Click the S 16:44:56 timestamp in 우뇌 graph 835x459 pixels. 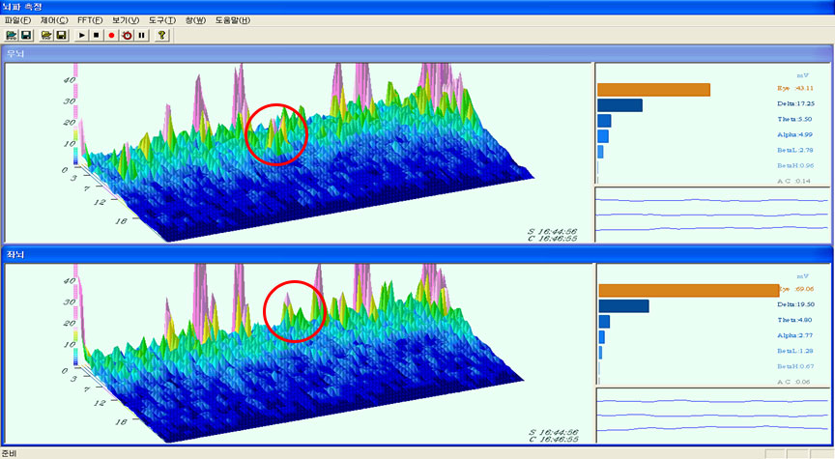coord(552,232)
